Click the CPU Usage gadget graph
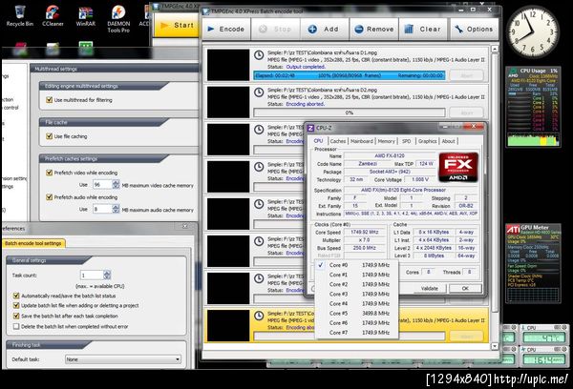The width and height of the screenshot is (573, 389). pyautogui.click(x=534, y=140)
